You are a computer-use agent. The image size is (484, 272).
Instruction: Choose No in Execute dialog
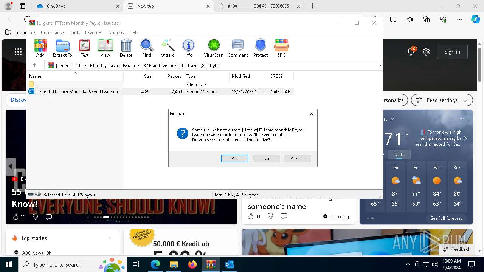tap(266, 159)
